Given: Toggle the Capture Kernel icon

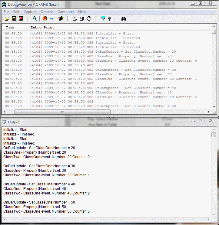Looking at the screenshot, I should point(45,19).
